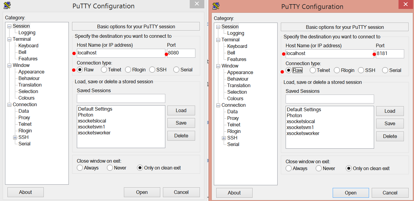Expand the SSH tree node in port 8181 window
The image size is (414, 201).
[224, 138]
